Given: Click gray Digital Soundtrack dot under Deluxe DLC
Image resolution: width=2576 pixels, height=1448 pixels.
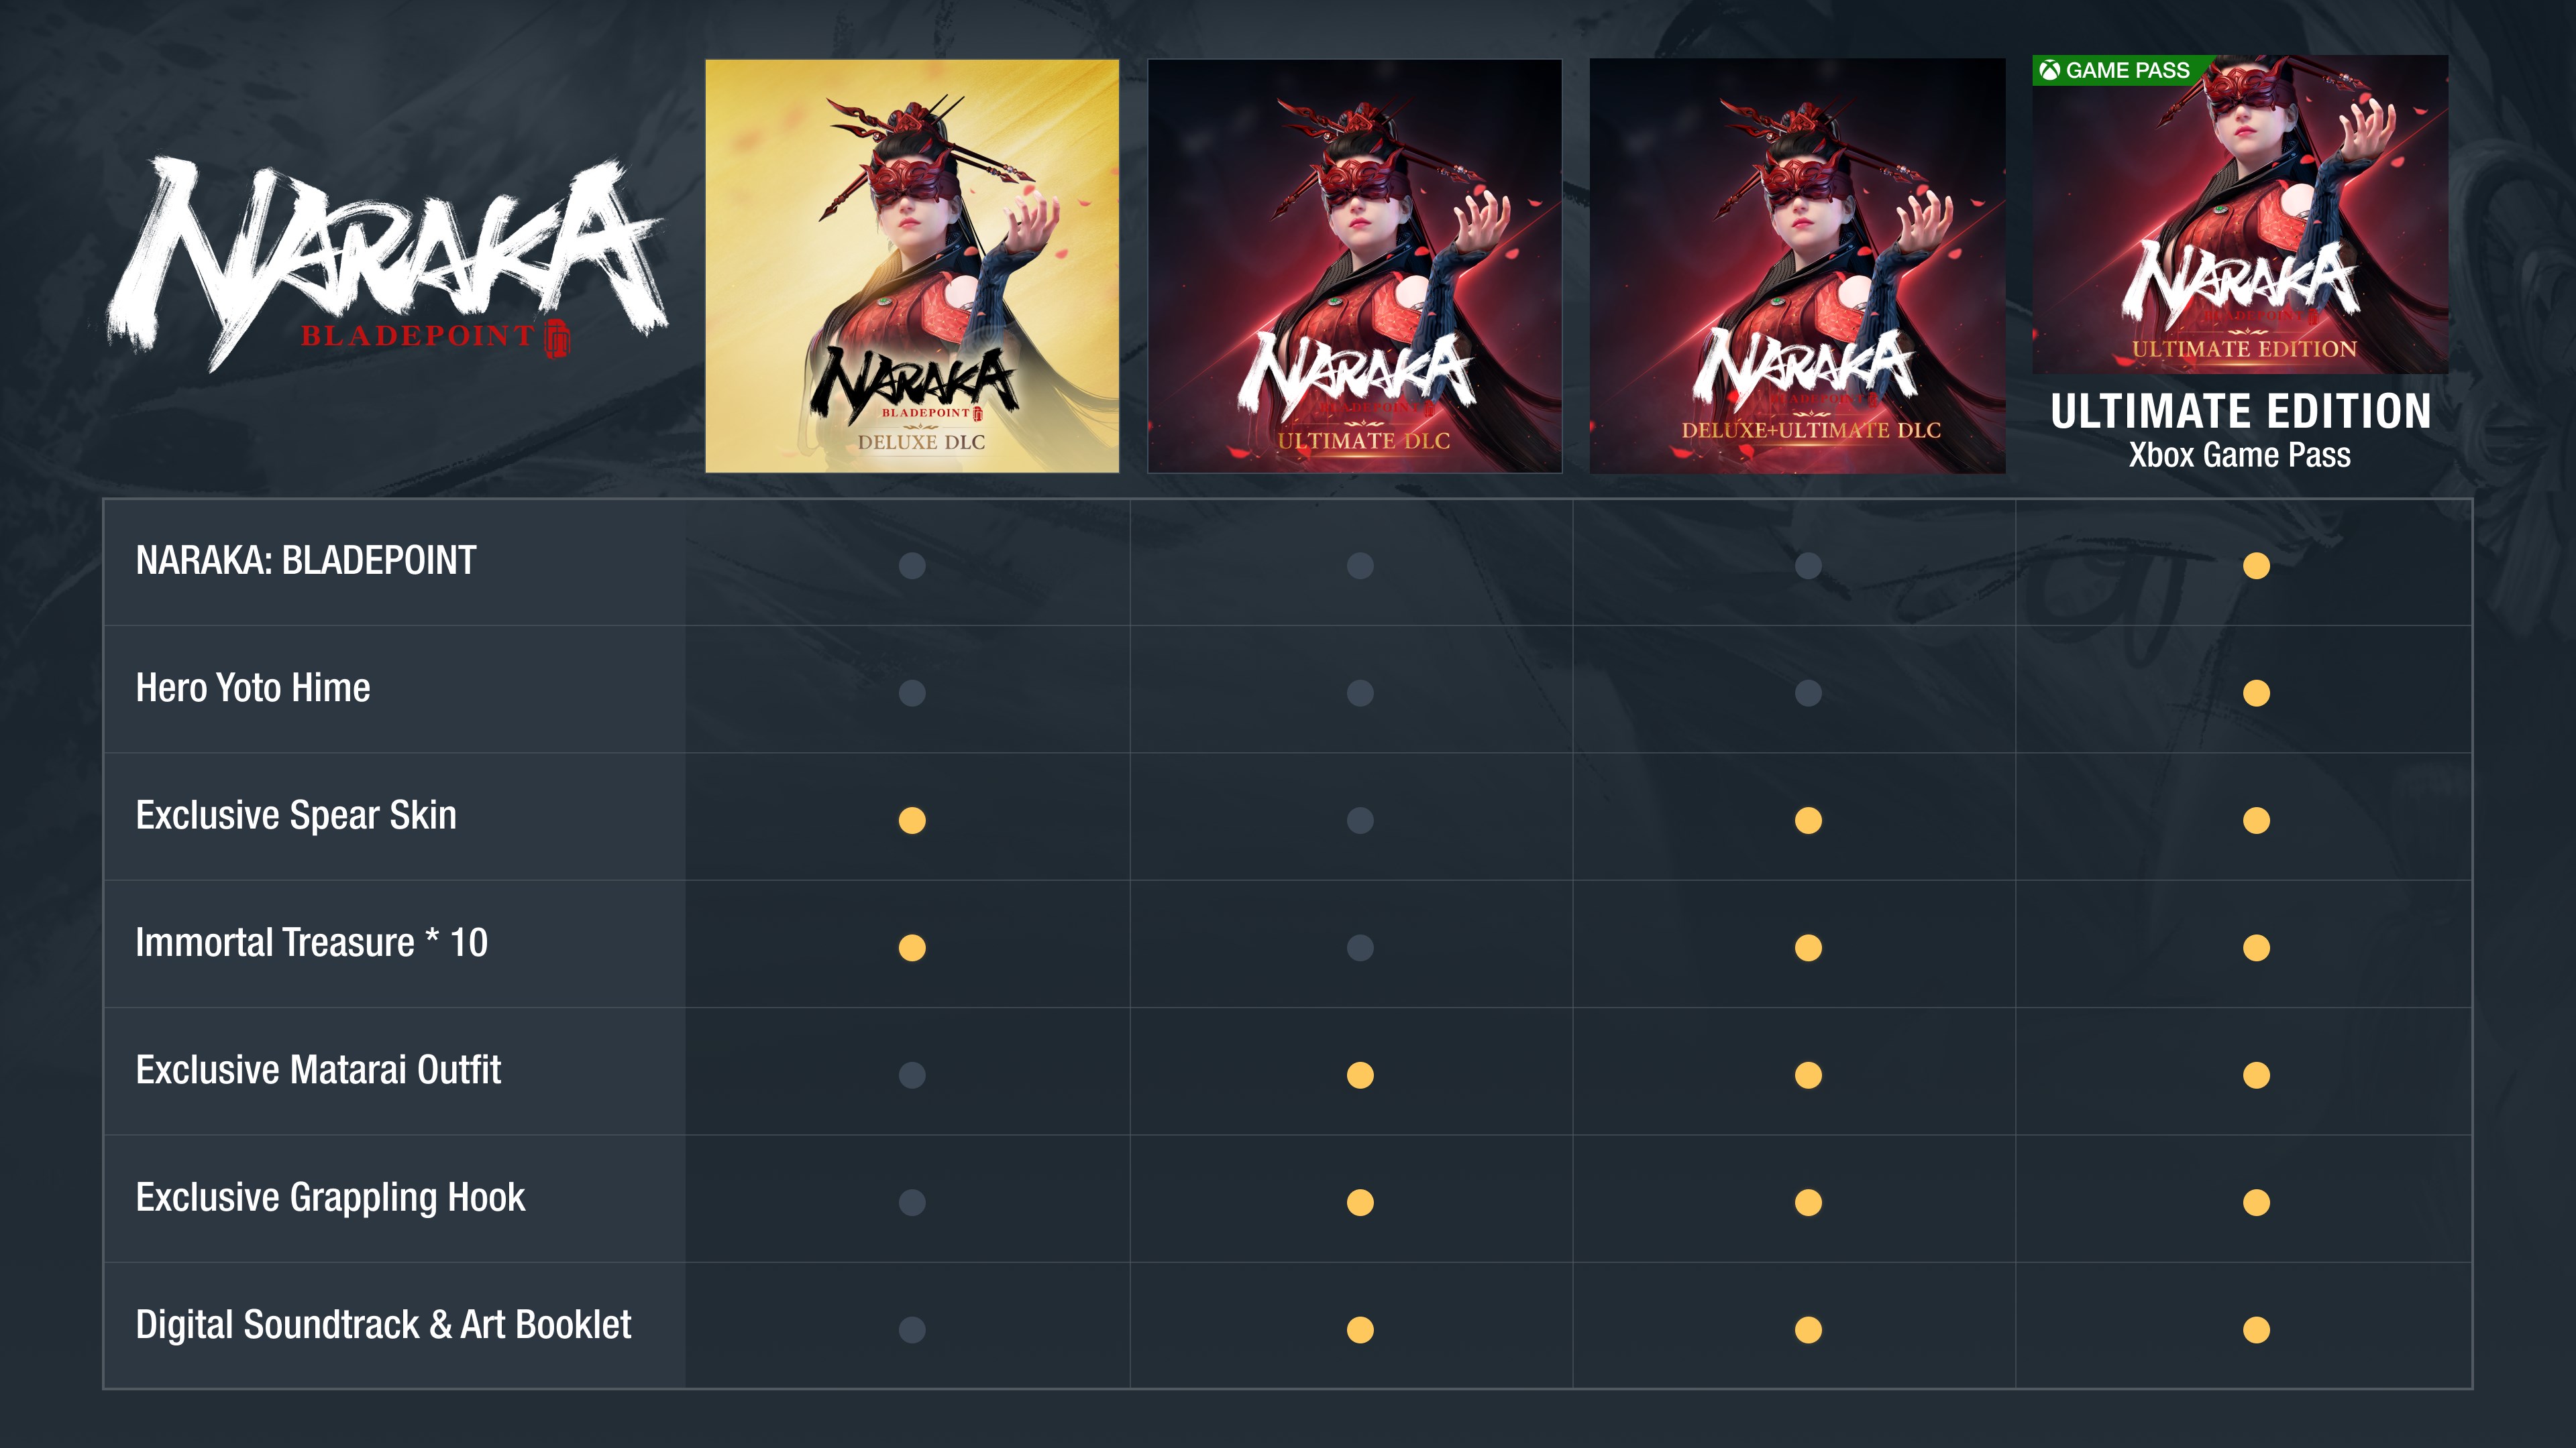Looking at the screenshot, I should pos(912,1330).
